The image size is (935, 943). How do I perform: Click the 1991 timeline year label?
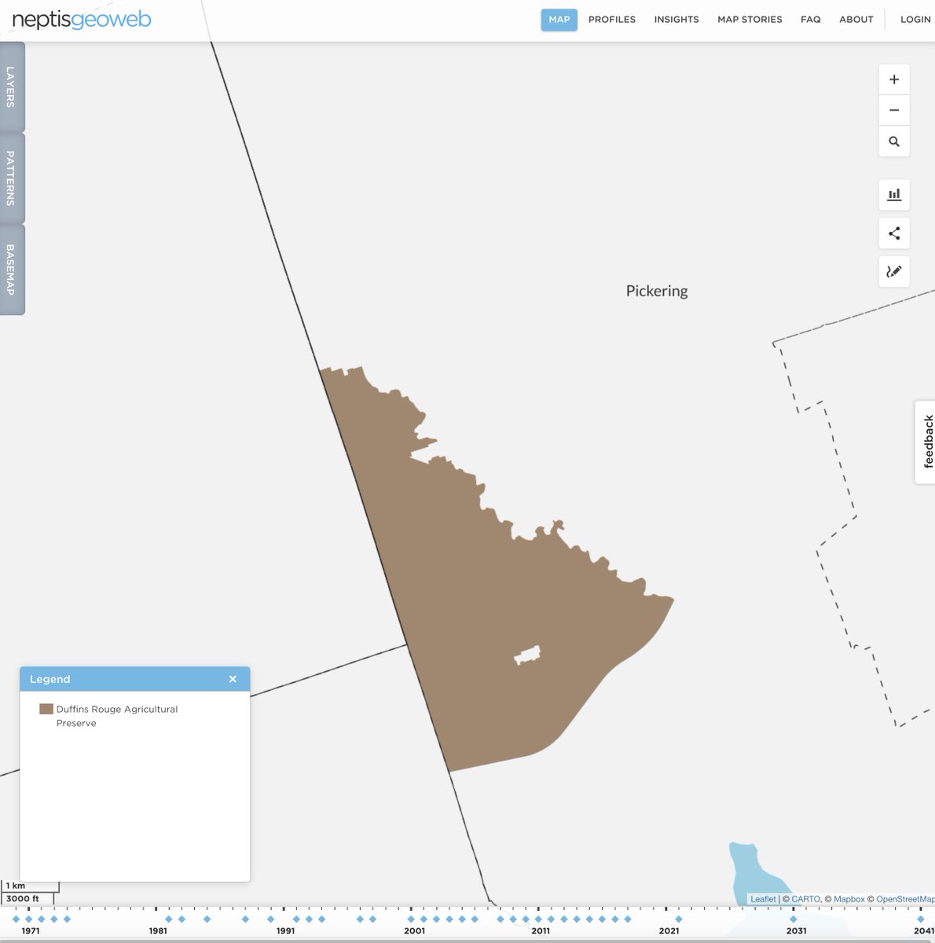286,930
